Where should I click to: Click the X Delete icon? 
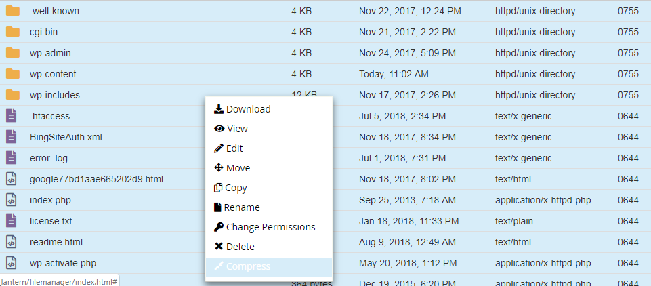coord(219,247)
